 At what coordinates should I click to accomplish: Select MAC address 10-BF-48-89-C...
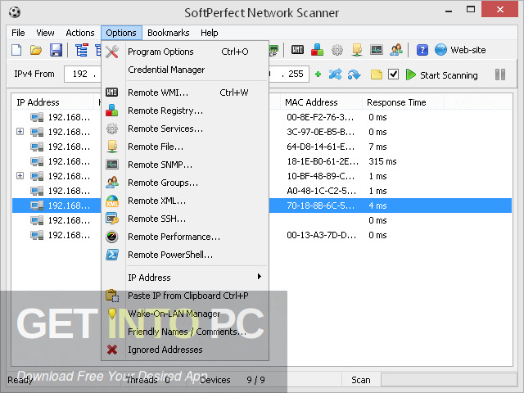click(x=320, y=176)
